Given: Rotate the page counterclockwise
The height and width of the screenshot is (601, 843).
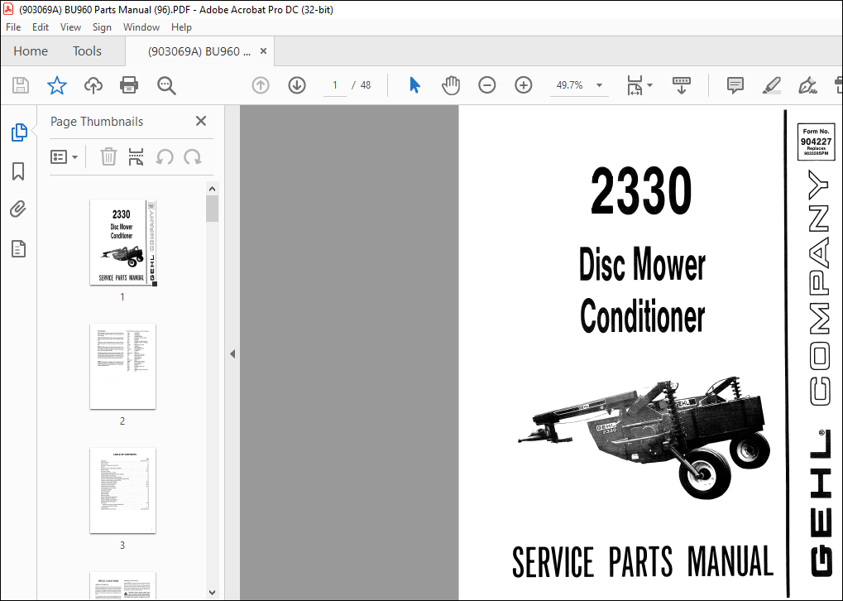Looking at the screenshot, I should [165, 157].
